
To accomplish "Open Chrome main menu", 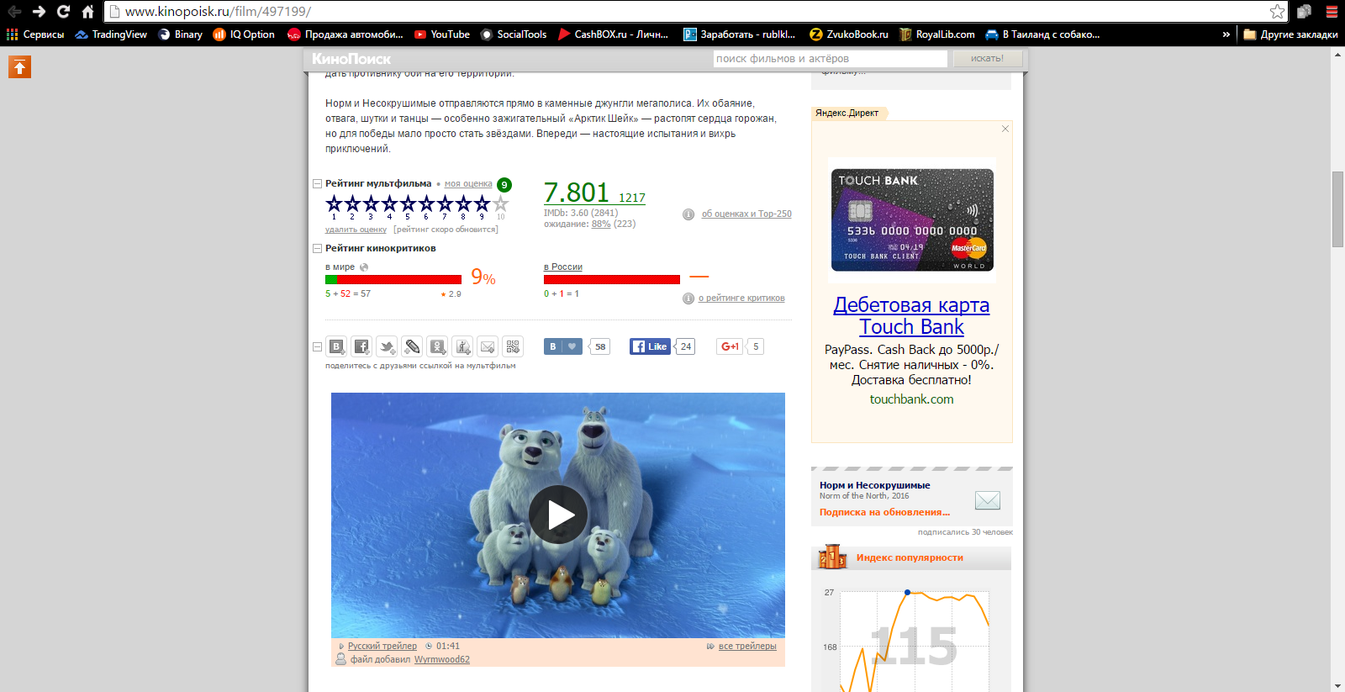I will (1332, 12).
